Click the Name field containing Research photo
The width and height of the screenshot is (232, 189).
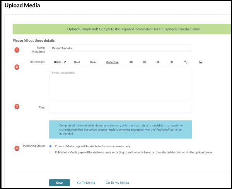pos(120,48)
